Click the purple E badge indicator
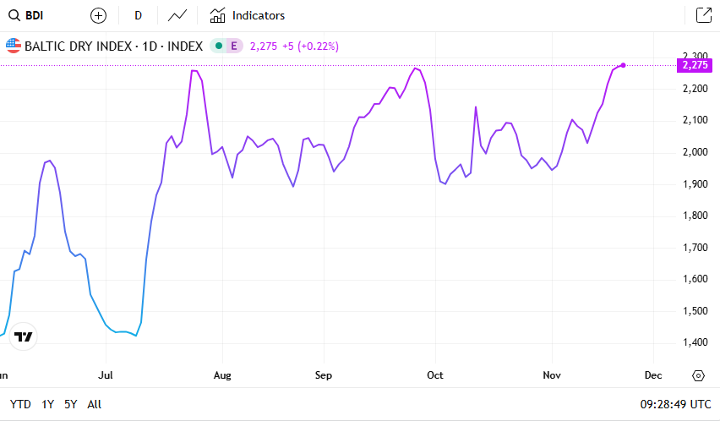This screenshot has width=720, height=421. coord(234,46)
